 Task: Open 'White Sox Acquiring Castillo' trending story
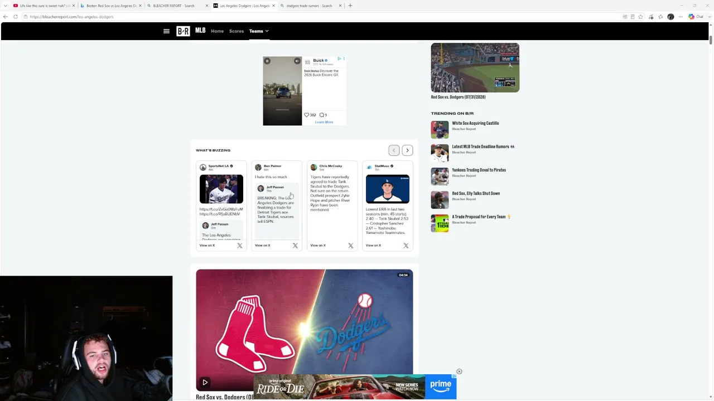[475, 123]
